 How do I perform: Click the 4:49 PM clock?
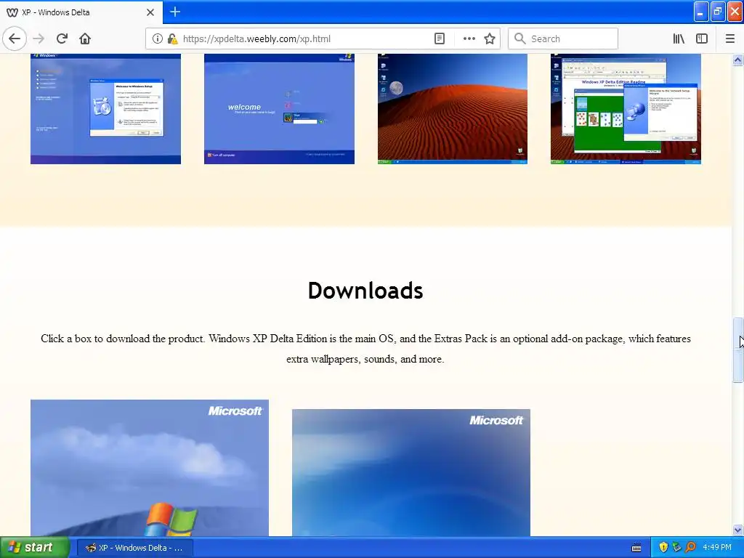click(717, 548)
